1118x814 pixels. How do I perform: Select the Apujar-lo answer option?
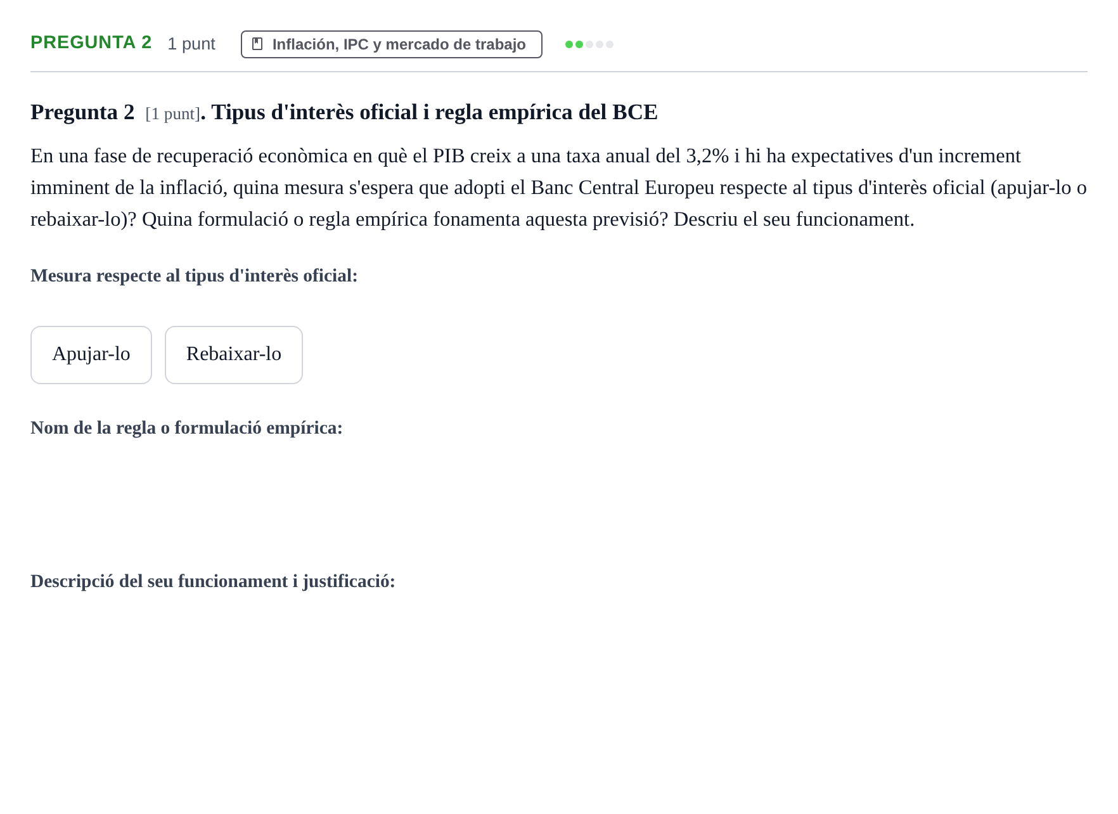pyautogui.click(x=91, y=355)
